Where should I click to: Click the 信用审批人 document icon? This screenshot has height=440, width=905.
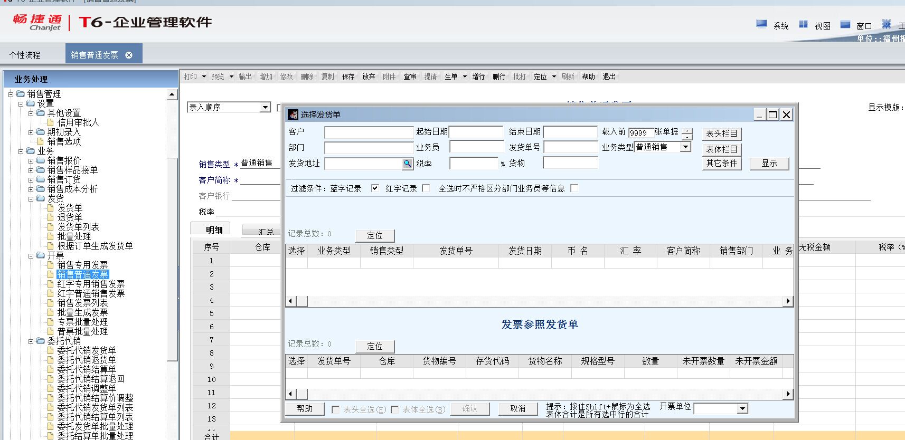(51, 122)
